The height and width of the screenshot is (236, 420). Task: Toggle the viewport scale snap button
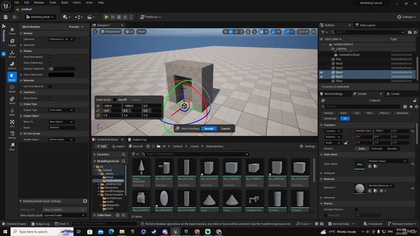(x=287, y=31)
